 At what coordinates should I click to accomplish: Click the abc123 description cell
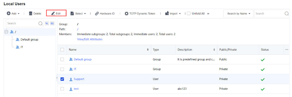tap(182, 89)
